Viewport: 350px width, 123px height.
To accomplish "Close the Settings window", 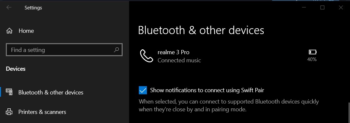I will (341, 7).
